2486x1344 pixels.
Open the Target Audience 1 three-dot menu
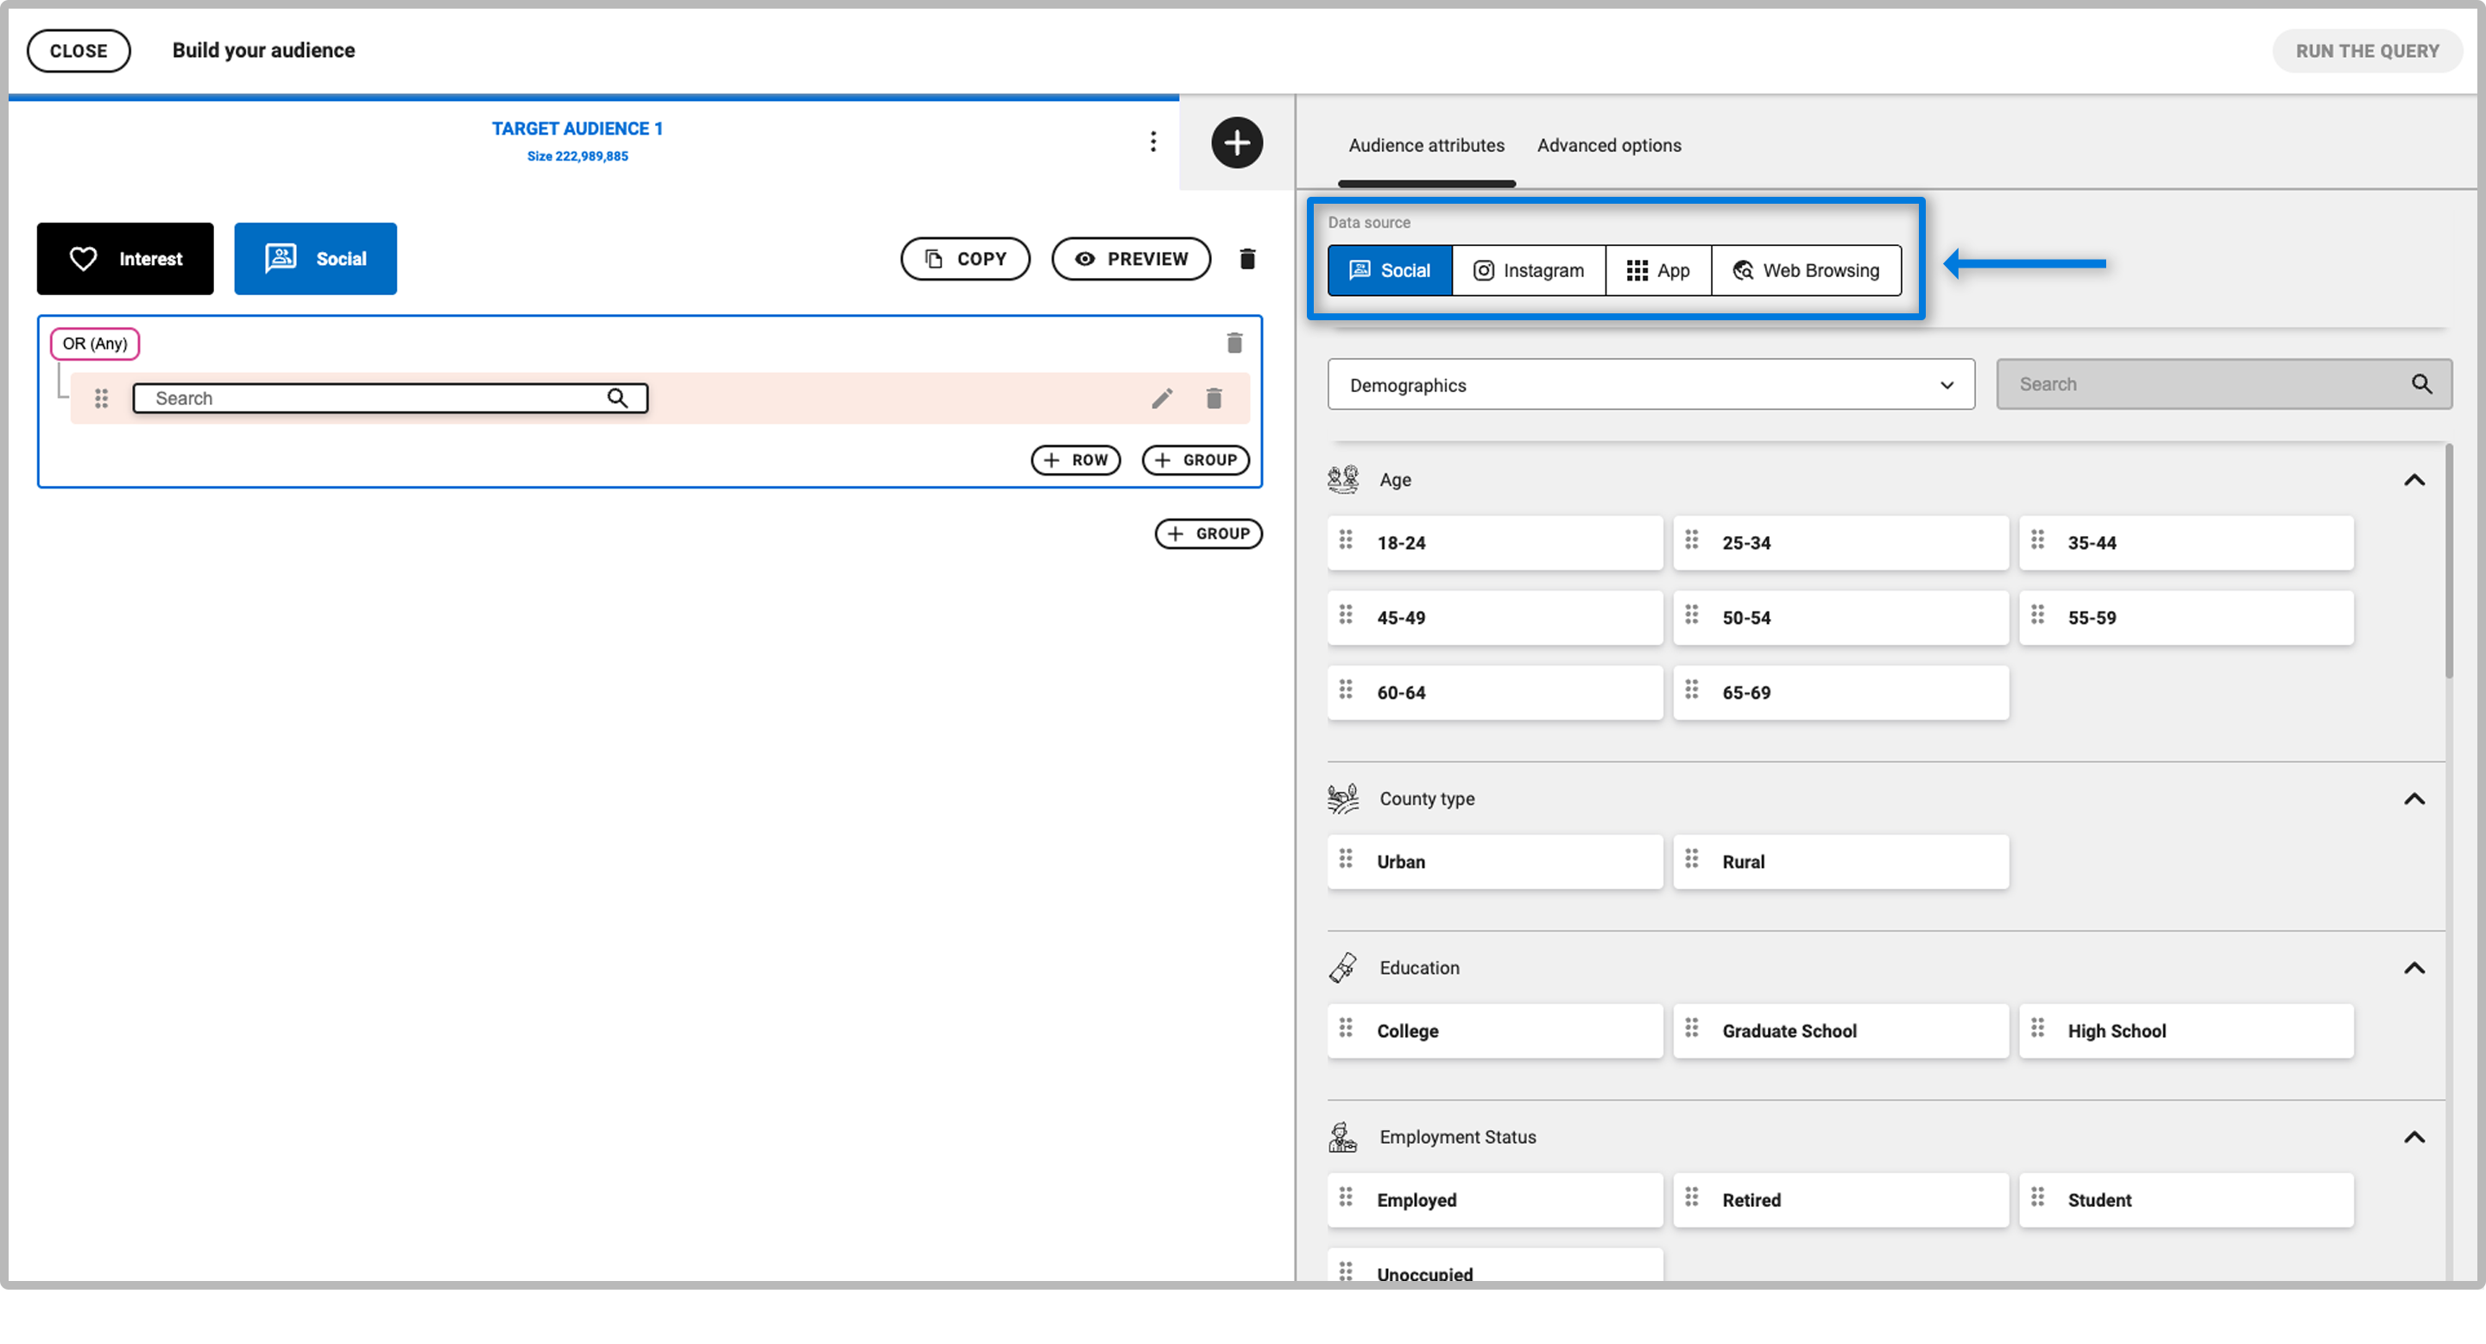click(1152, 142)
